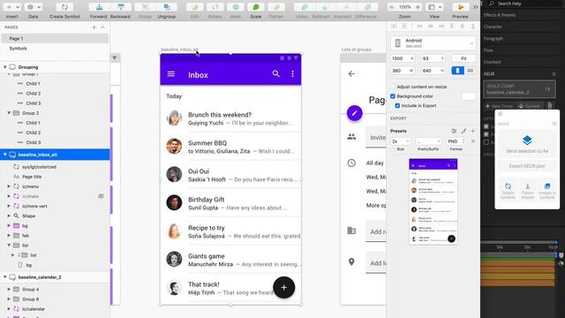Open the Insert tool menu

tap(11, 7)
